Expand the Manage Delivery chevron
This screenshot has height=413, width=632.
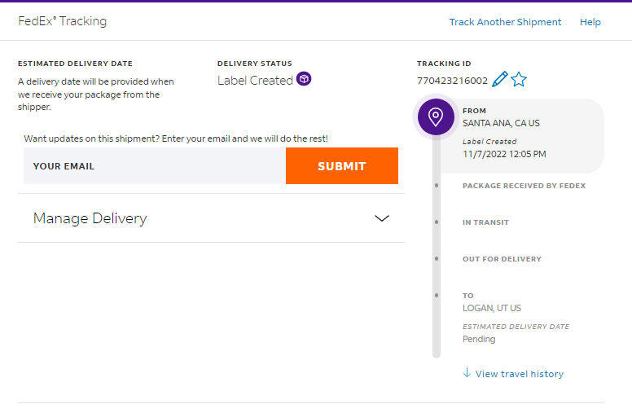[382, 218]
